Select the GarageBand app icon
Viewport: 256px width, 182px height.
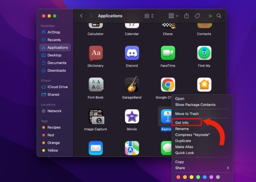pyautogui.click(x=132, y=84)
